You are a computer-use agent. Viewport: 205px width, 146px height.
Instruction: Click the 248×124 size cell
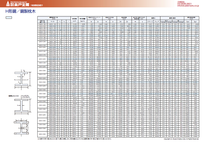click(x=53, y=51)
